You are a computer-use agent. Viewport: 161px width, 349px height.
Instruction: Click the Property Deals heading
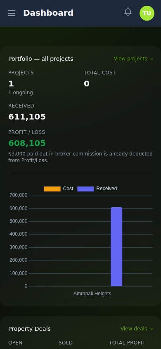(29, 329)
